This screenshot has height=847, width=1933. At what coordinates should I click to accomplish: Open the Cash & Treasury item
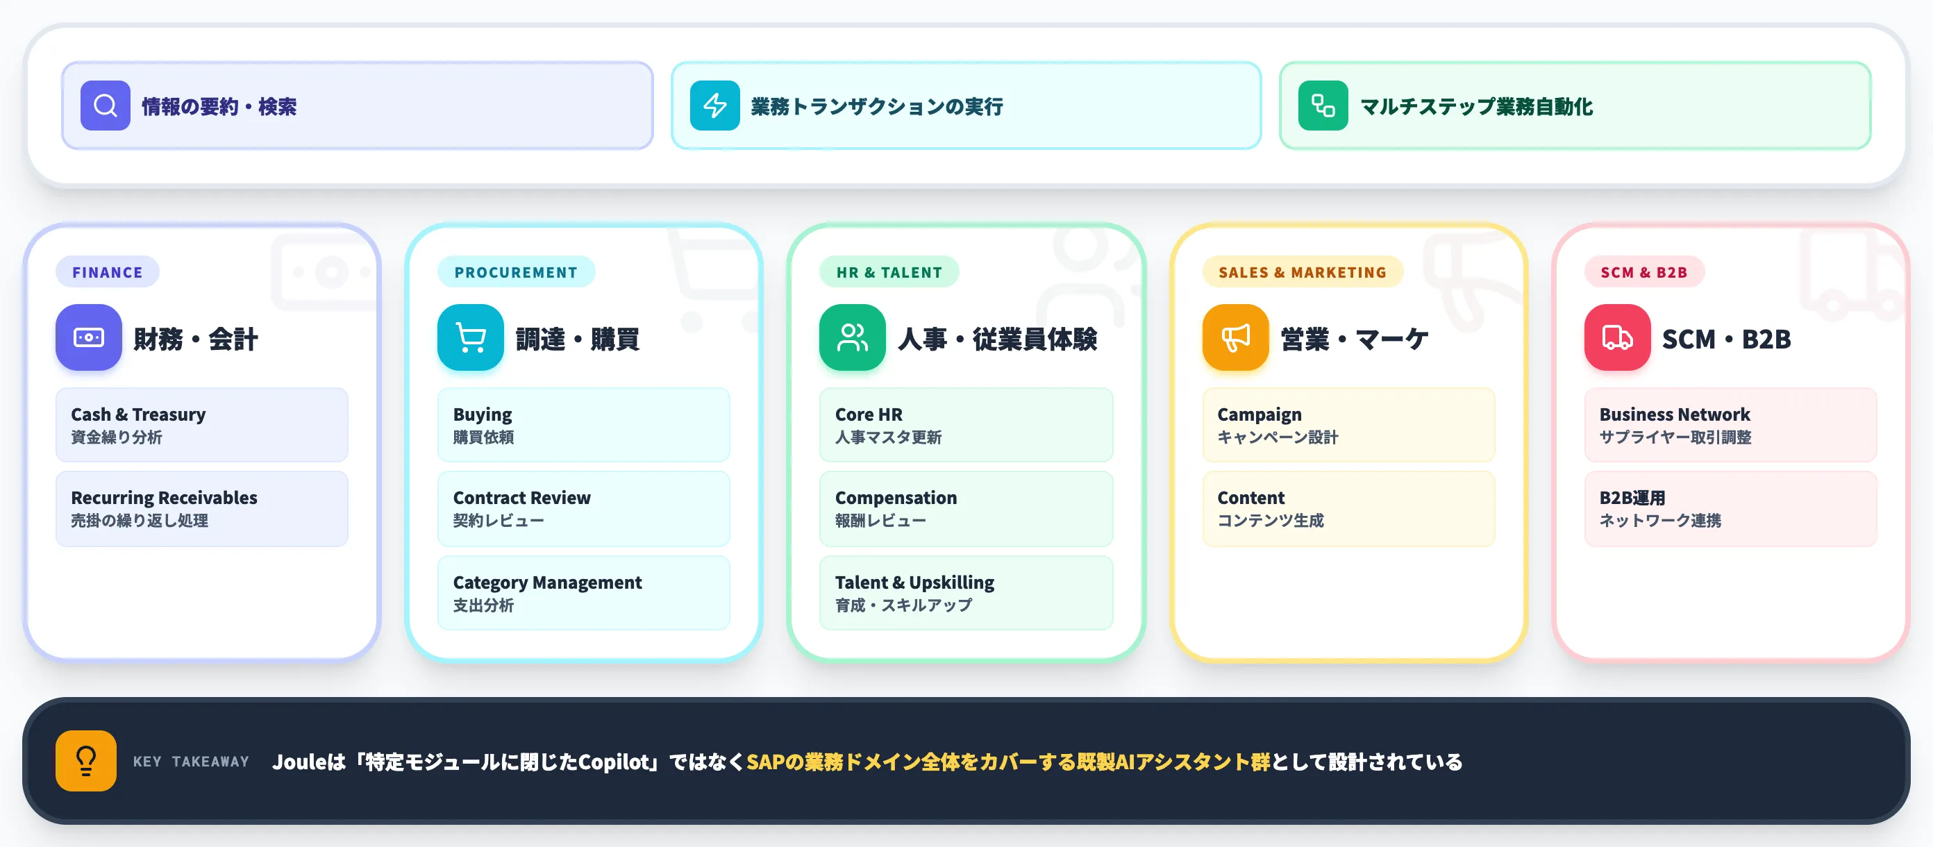(x=202, y=425)
